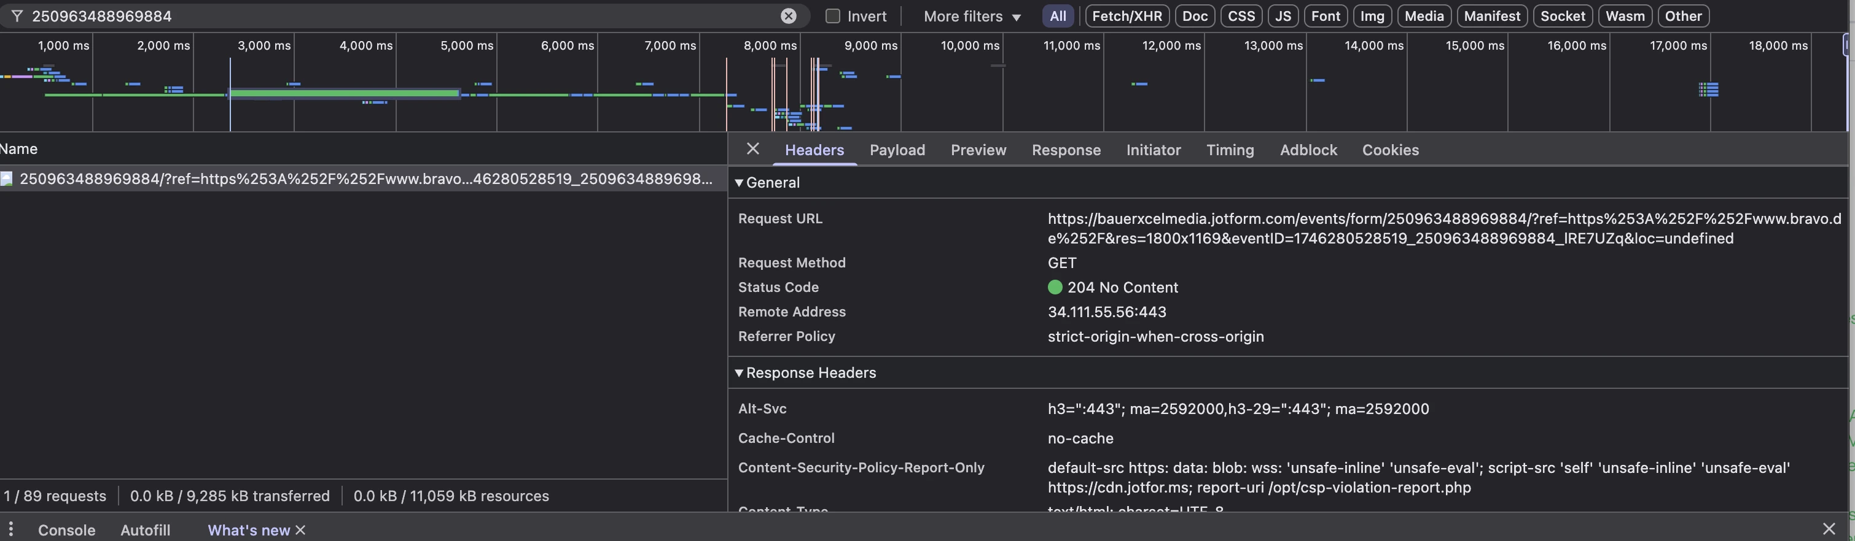This screenshot has width=1855, height=541.
Task: Click the green status code indicator dot
Action: pyautogui.click(x=1054, y=287)
